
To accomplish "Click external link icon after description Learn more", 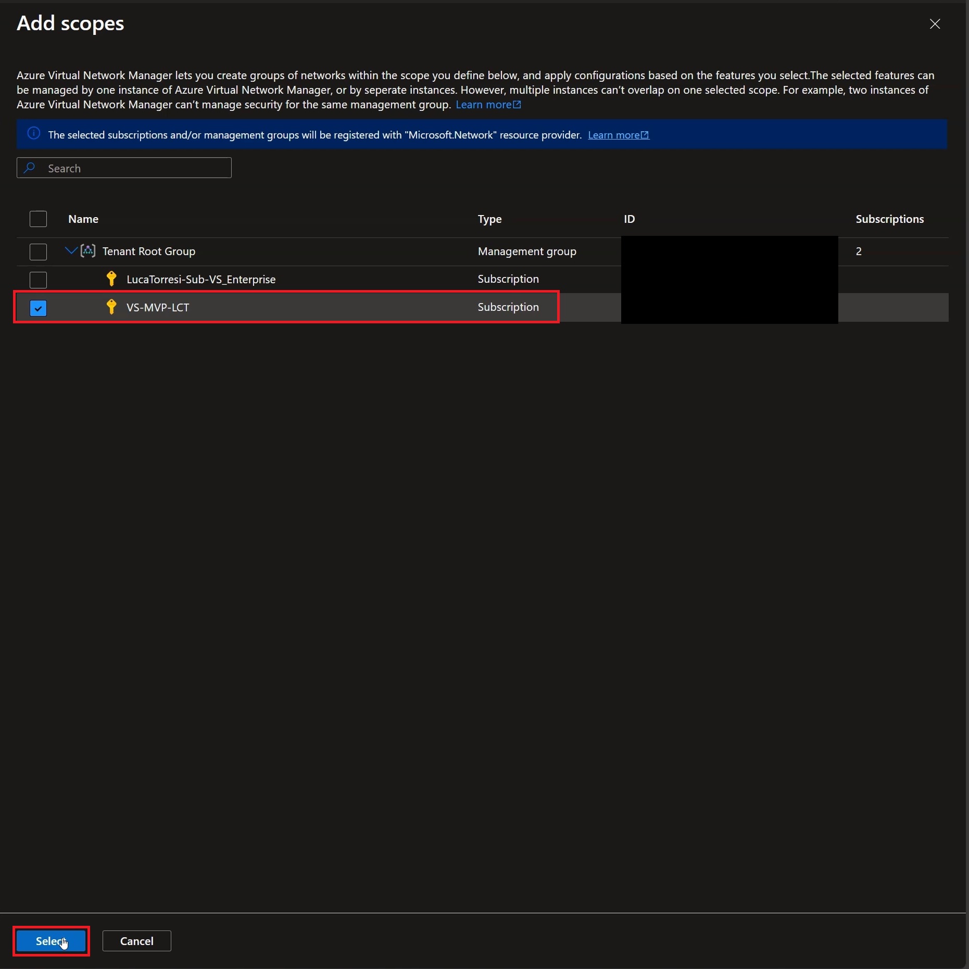I will (517, 105).
